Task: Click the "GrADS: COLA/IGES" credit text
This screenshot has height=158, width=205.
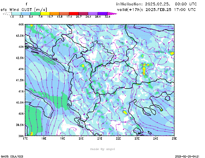Action: (x=11, y=156)
